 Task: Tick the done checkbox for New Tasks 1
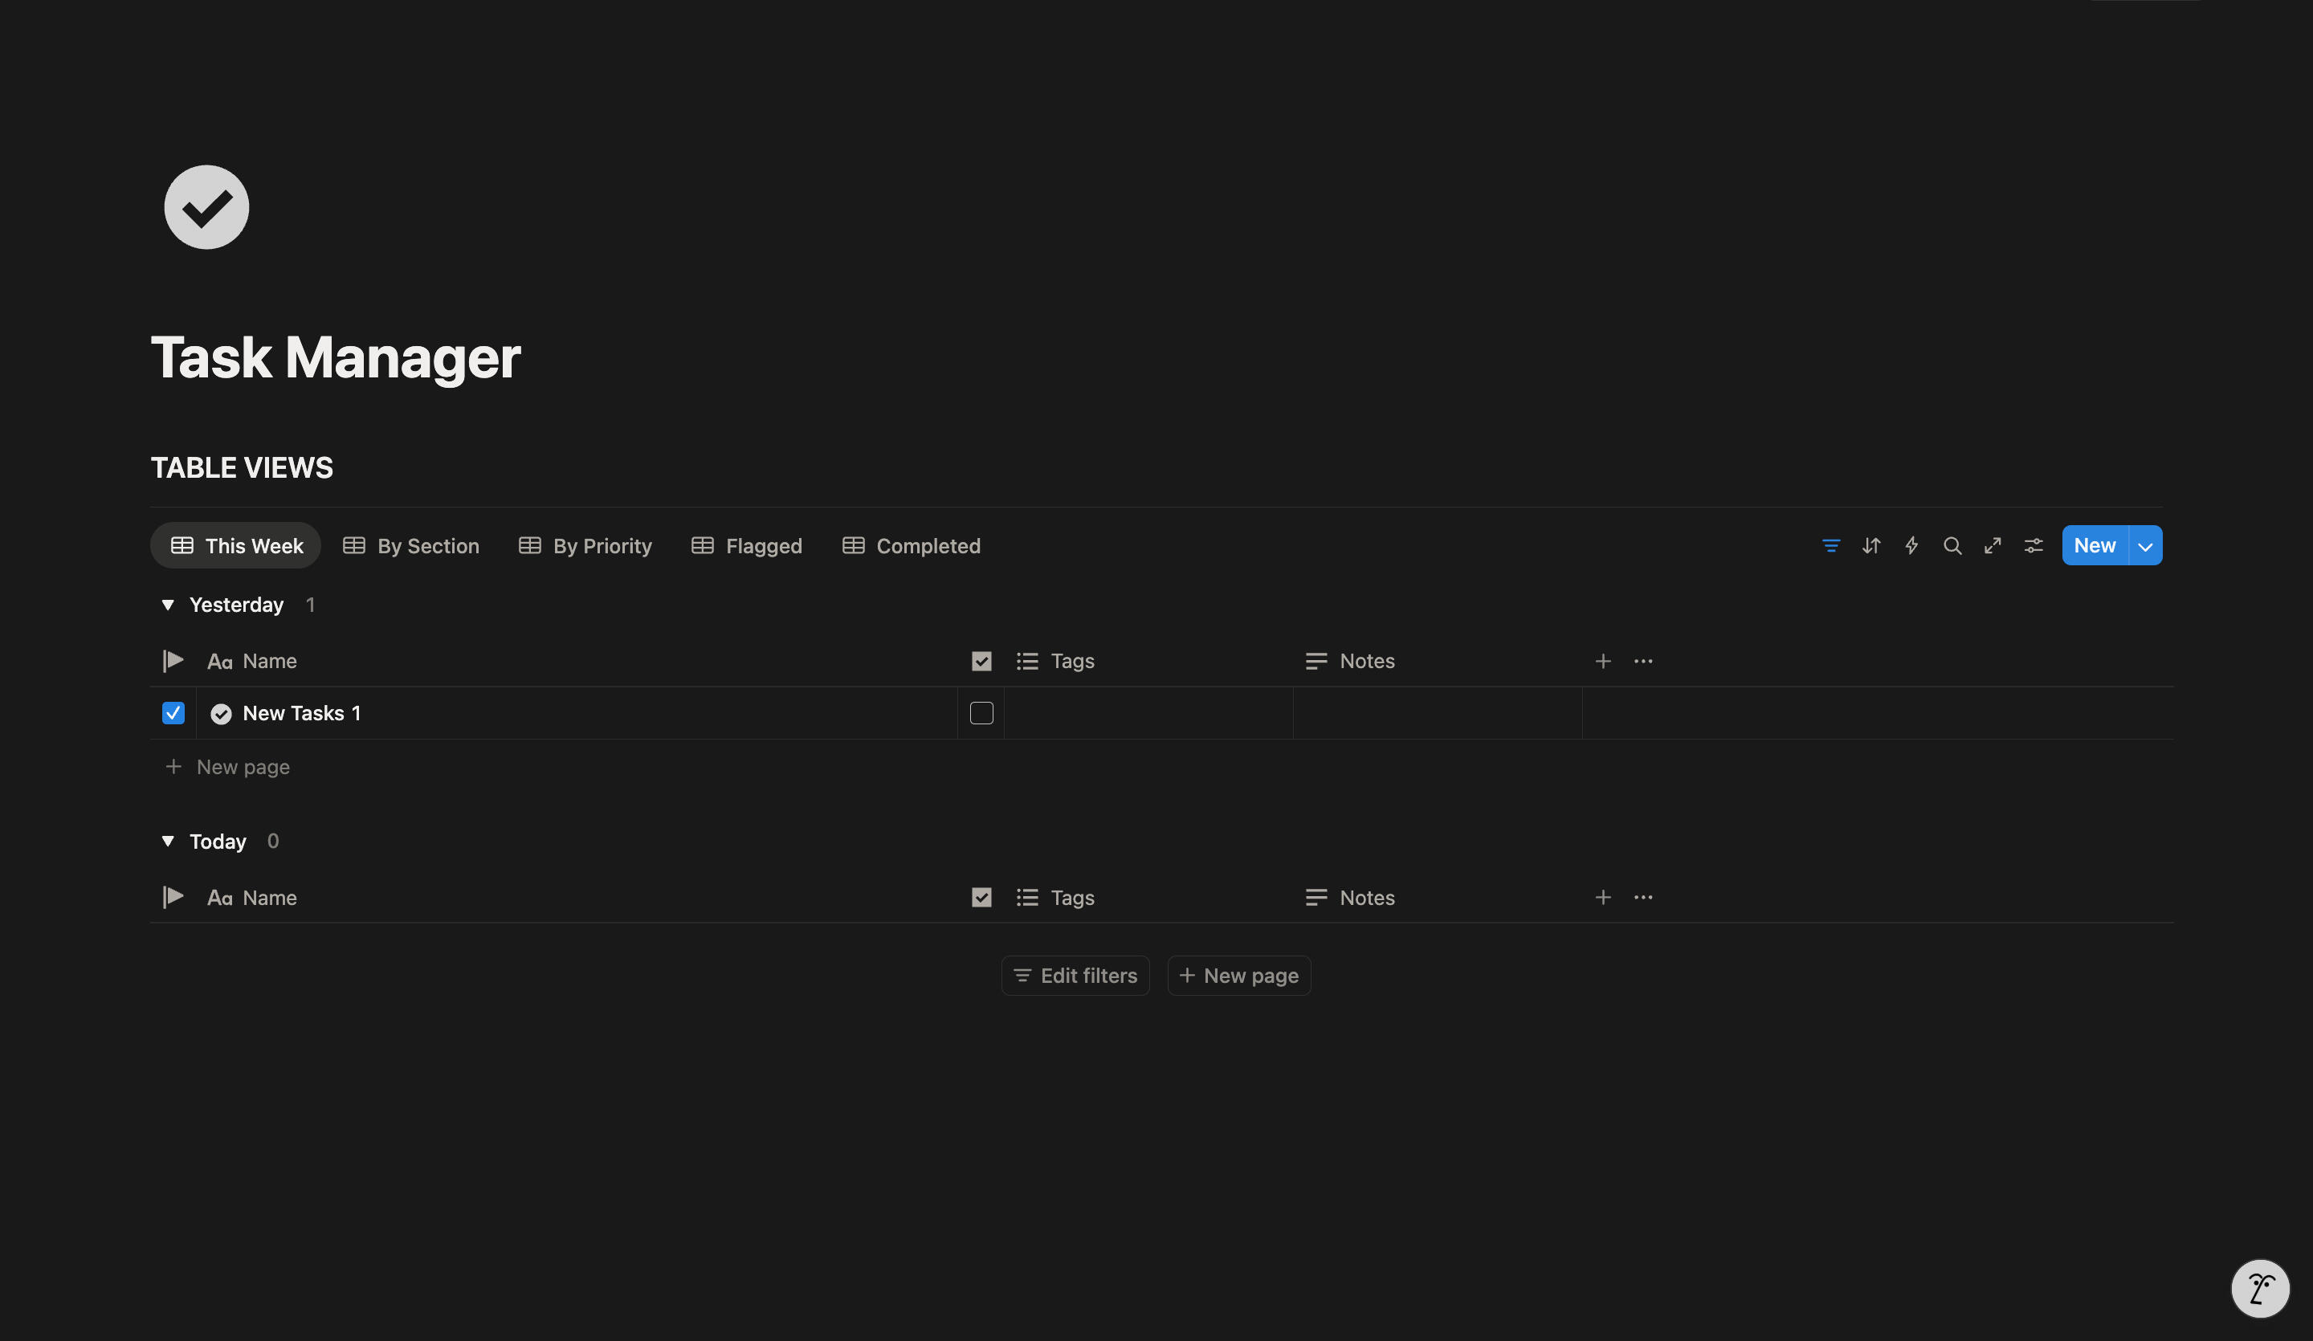click(981, 713)
